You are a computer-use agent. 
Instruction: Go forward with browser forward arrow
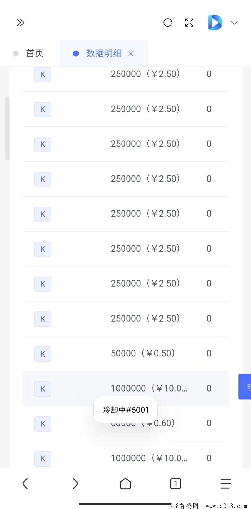tap(75, 484)
